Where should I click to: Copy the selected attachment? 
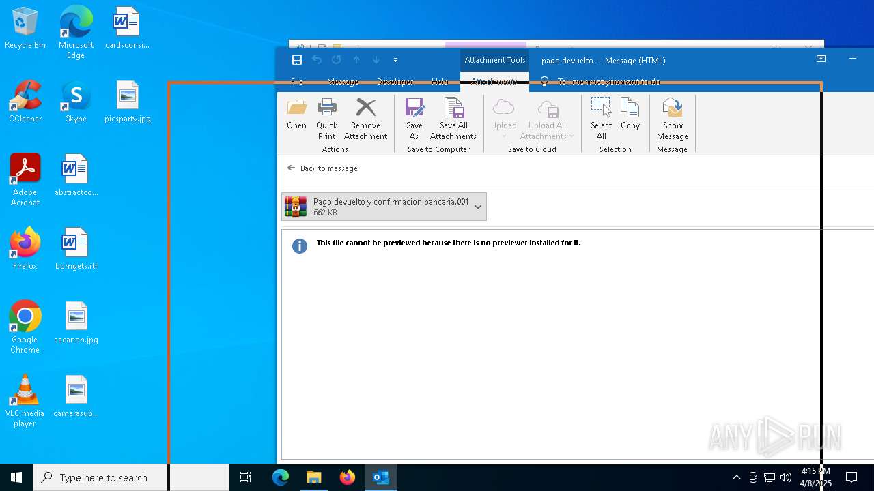tap(630, 115)
